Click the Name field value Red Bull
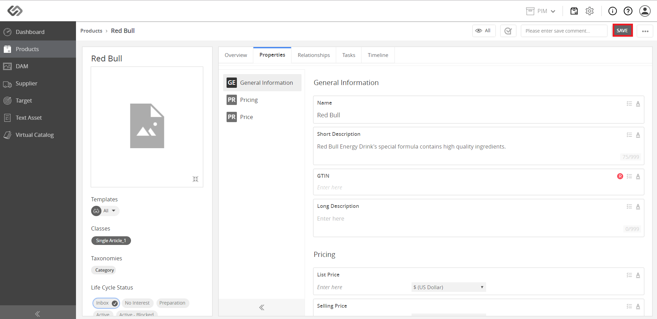 point(328,115)
